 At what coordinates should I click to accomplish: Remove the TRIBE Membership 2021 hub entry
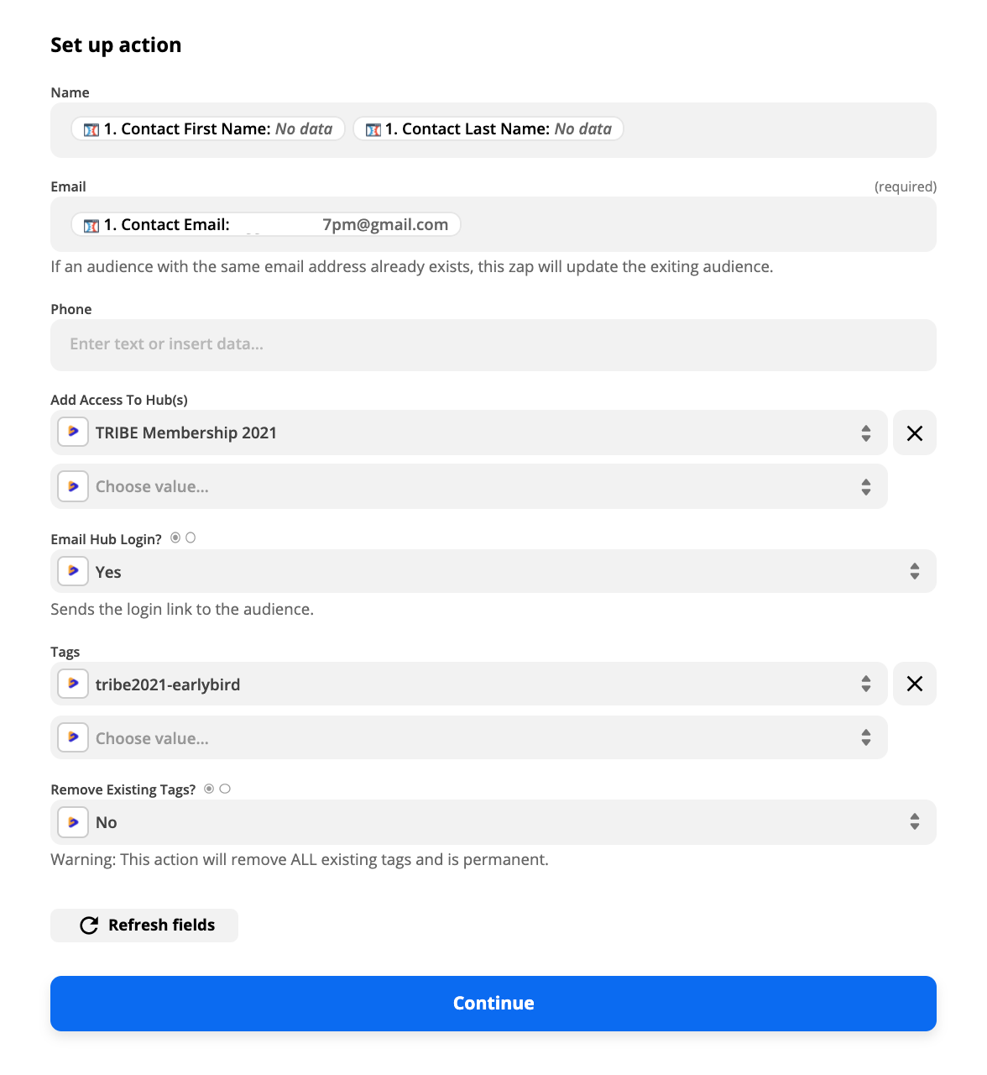tap(915, 433)
